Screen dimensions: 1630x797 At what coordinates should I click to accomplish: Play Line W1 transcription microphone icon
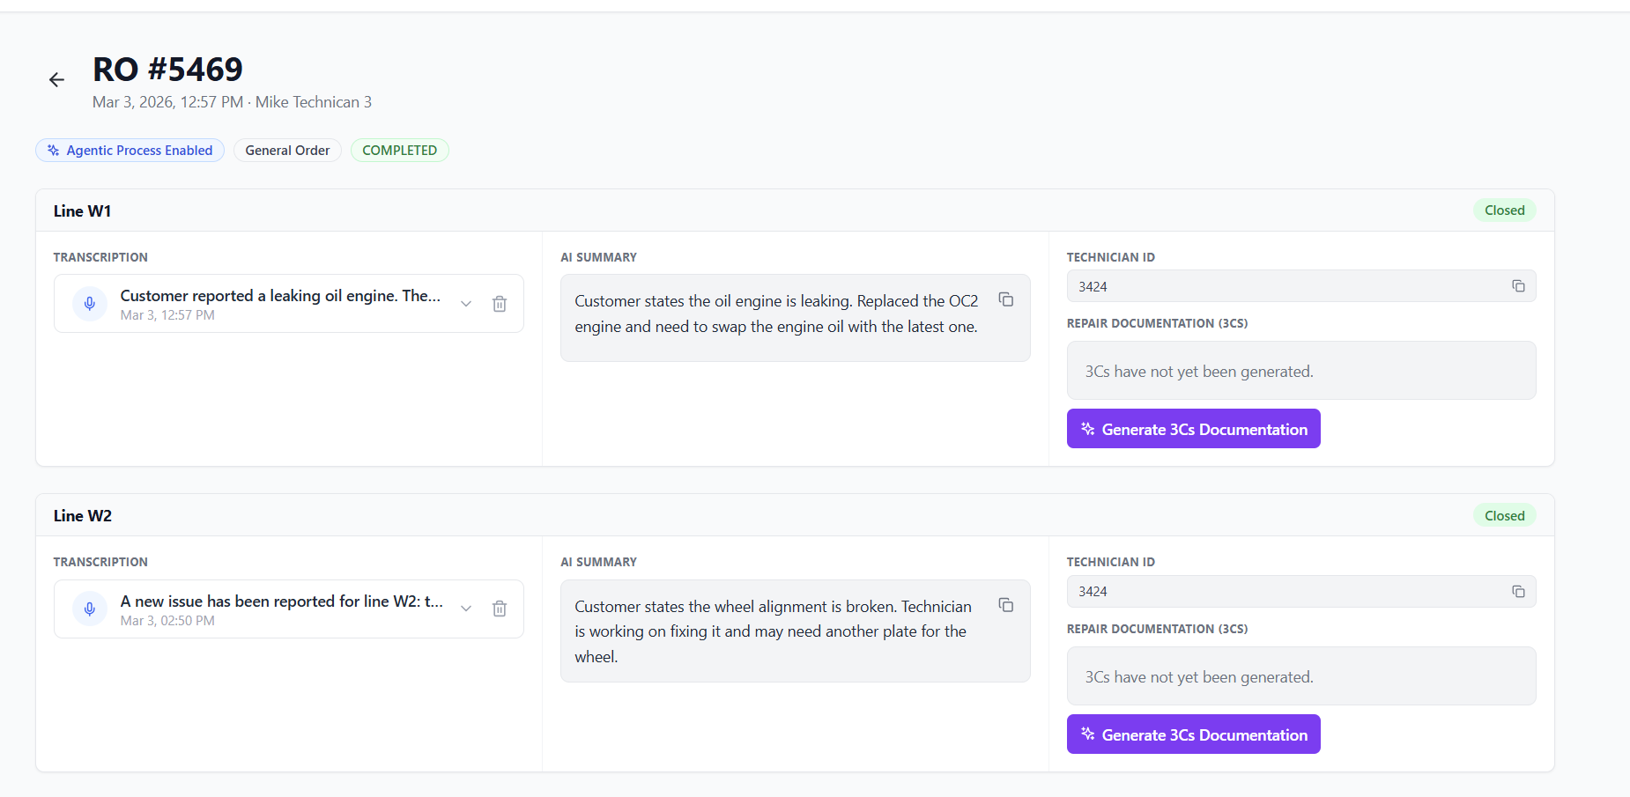coord(90,304)
